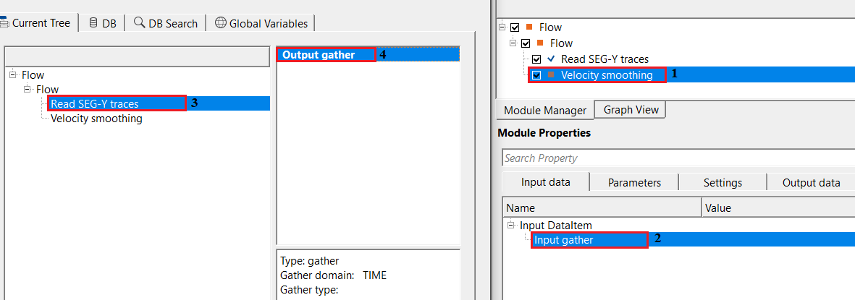Switch to the Parameters tab
This screenshot has width=855, height=300.
(x=634, y=182)
